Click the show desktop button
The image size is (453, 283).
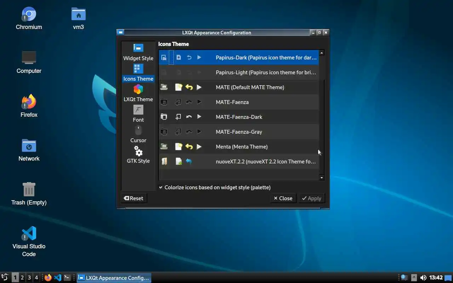pos(449,278)
